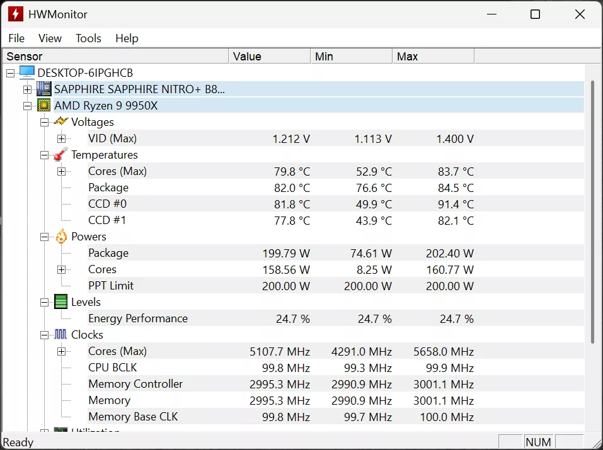Open the Help menu
Image resolution: width=603 pixels, height=450 pixels.
point(127,38)
